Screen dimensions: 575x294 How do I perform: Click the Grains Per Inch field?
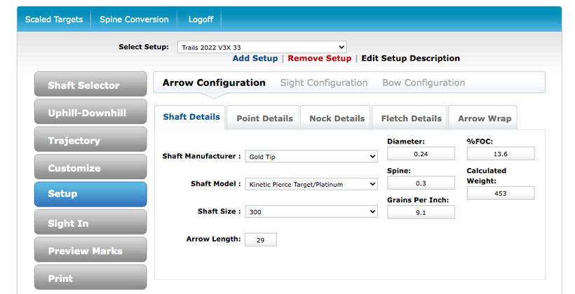(421, 212)
